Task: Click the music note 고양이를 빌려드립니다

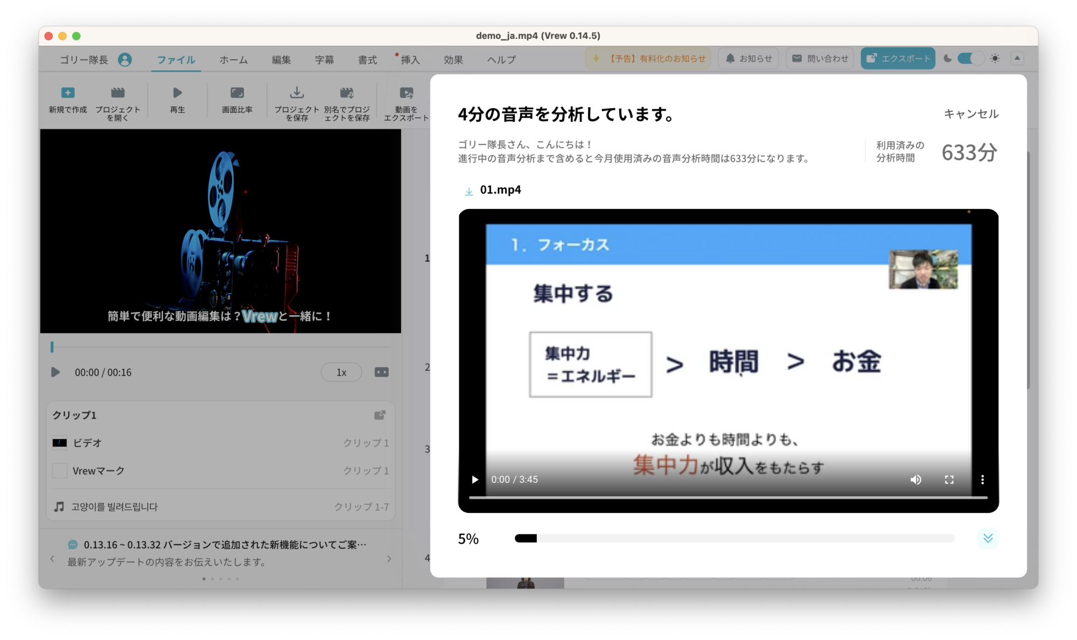Action: point(59,506)
